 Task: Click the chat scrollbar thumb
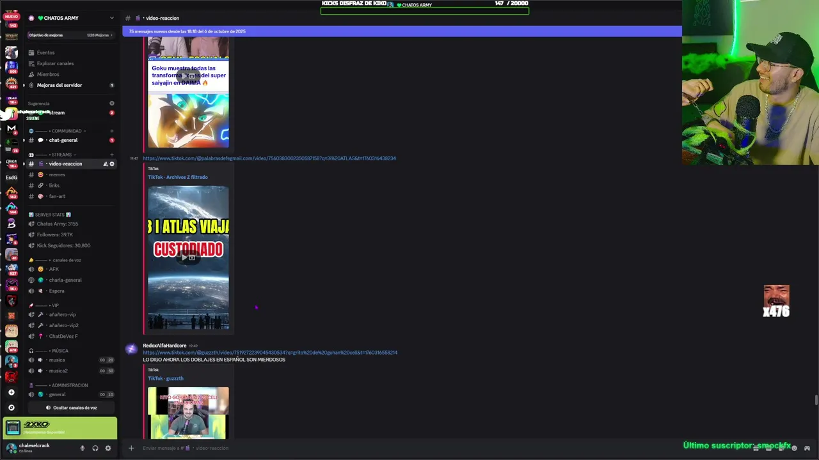(816, 400)
